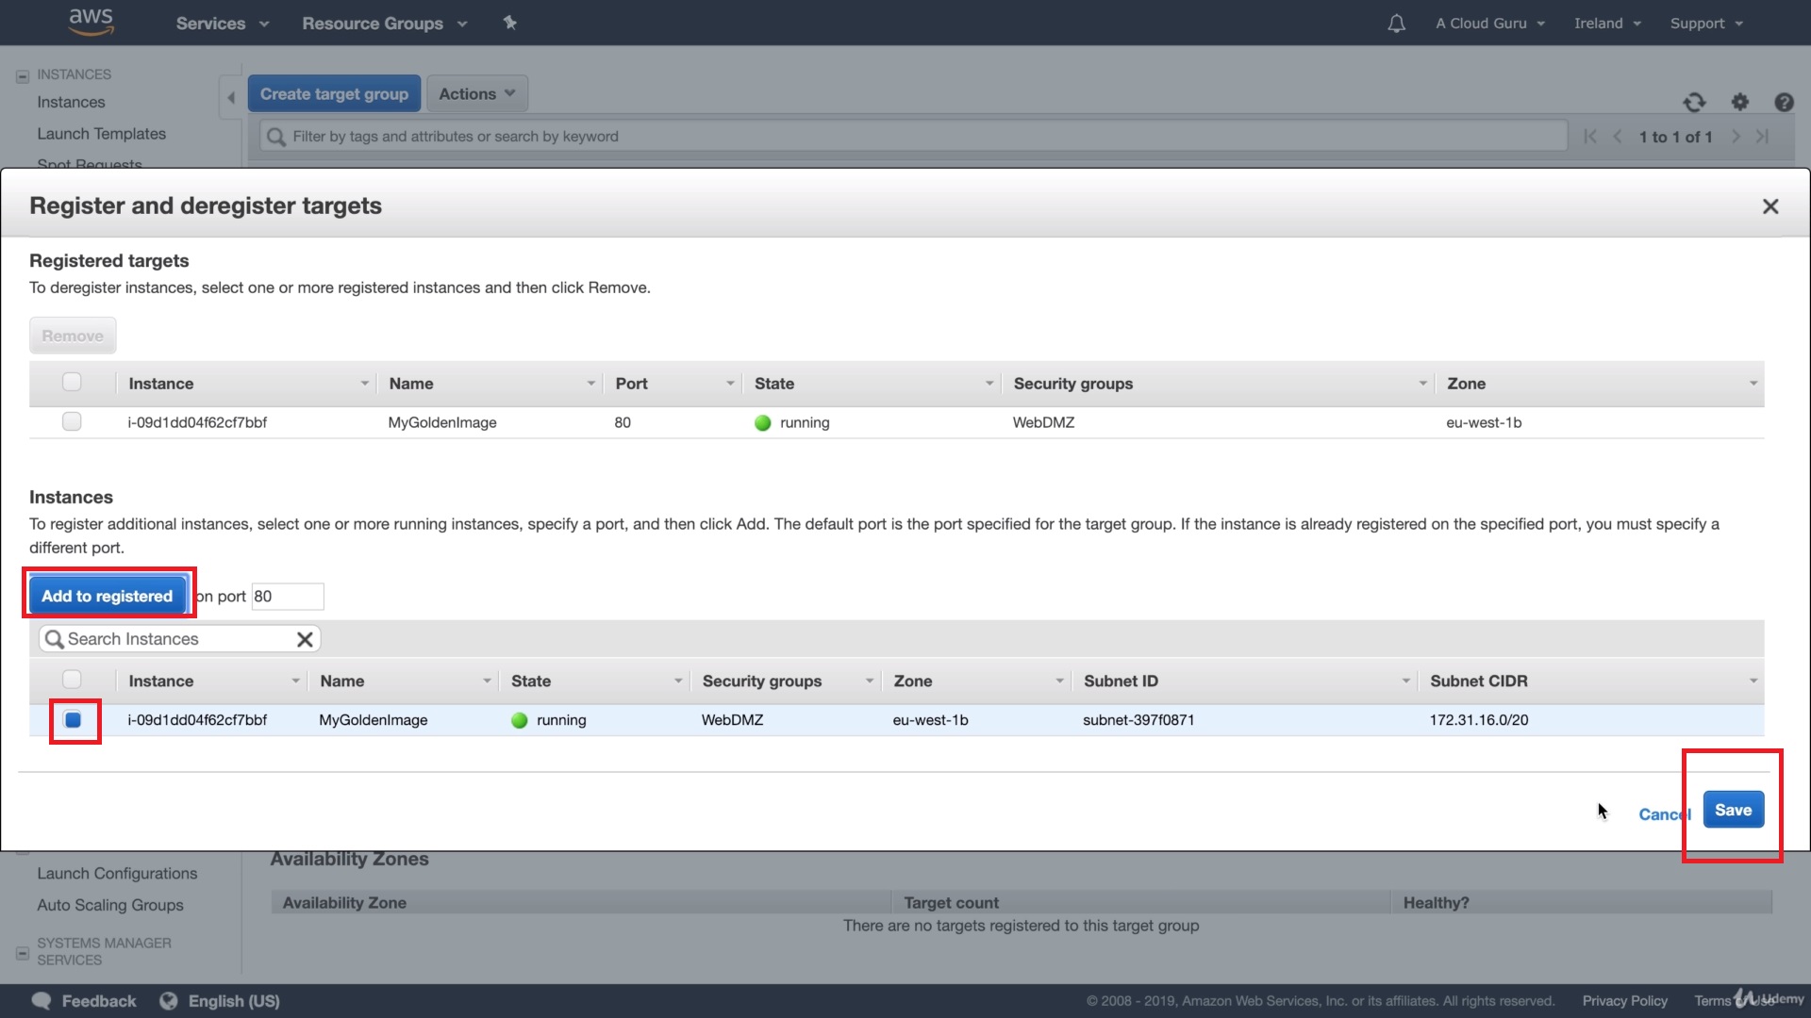1811x1018 pixels.
Task: Clear the Search Instances field with X
Action: click(305, 639)
